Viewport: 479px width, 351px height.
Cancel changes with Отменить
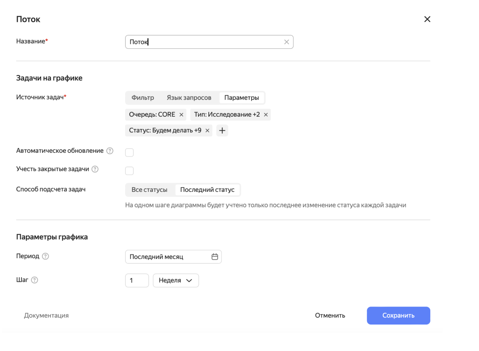[x=329, y=315]
